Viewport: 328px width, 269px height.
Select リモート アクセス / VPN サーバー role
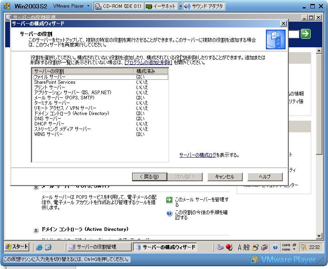[x=101, y=108]
